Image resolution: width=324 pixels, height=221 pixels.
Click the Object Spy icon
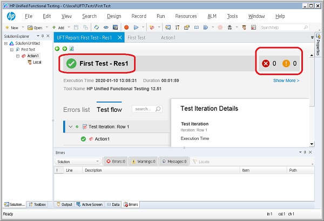coord(230,28)
